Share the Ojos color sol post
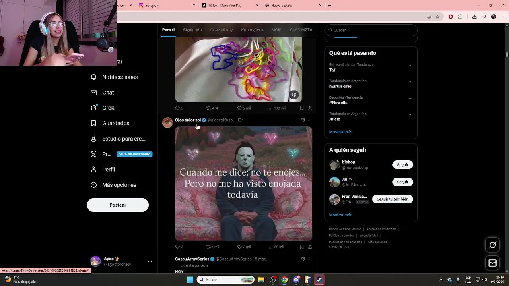The image size is (509, 286). click(309, 247)
